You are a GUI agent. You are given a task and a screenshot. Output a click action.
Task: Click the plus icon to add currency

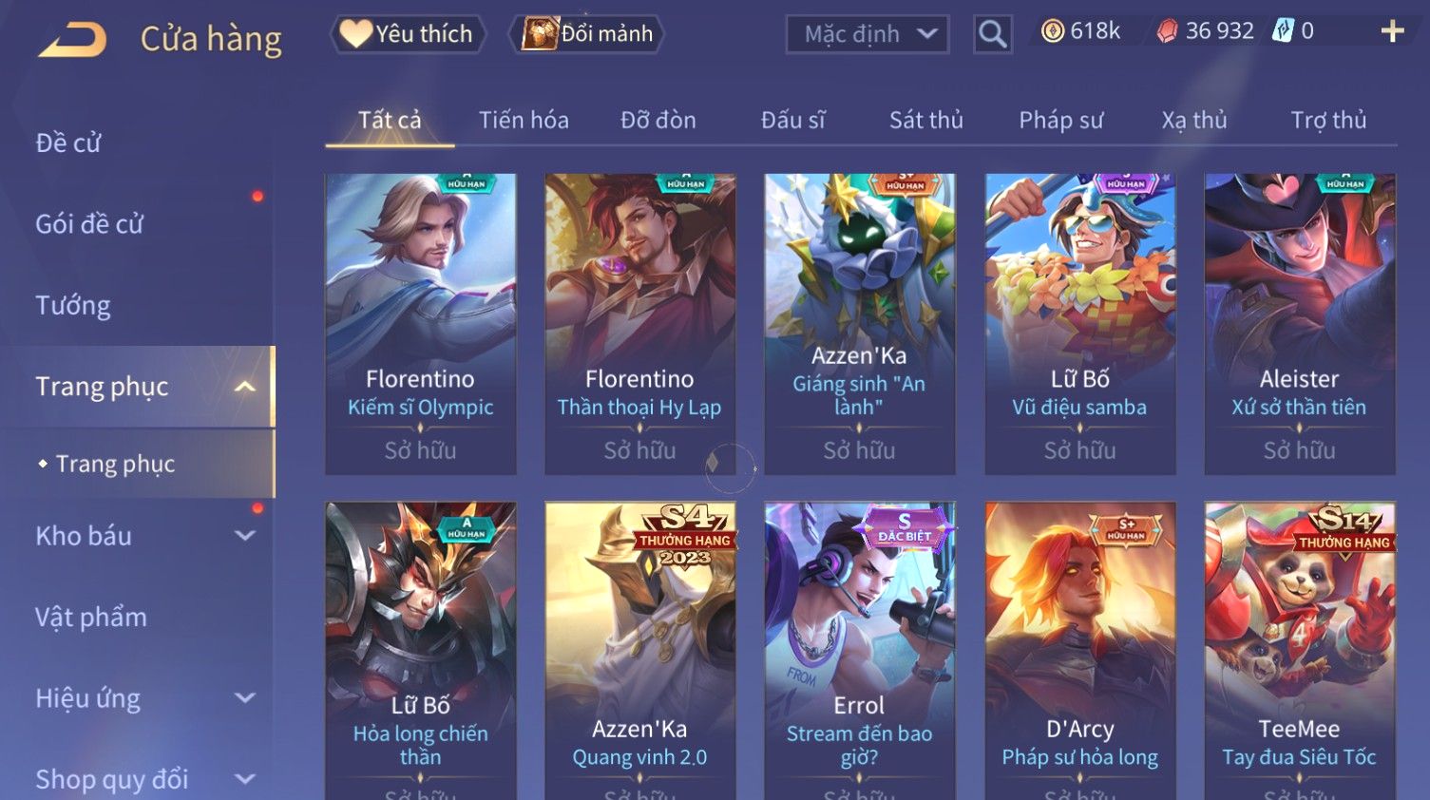pos(1392,31)
